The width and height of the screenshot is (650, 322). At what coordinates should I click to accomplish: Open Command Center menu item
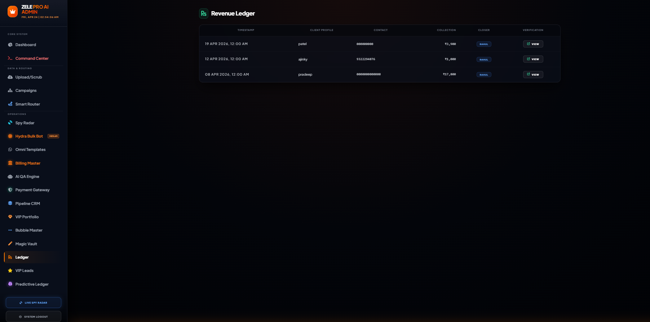(x=34, y=58)
